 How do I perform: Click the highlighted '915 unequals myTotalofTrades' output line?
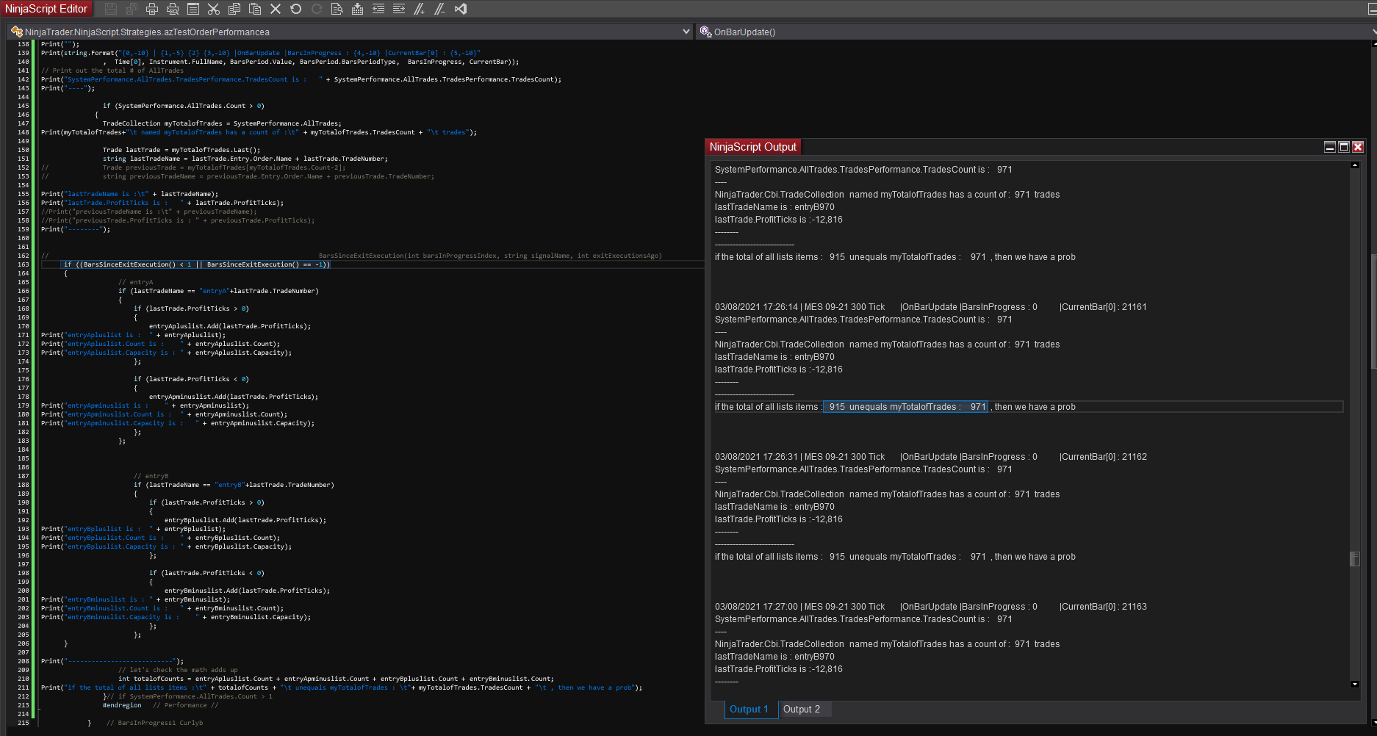coord(905,407)
